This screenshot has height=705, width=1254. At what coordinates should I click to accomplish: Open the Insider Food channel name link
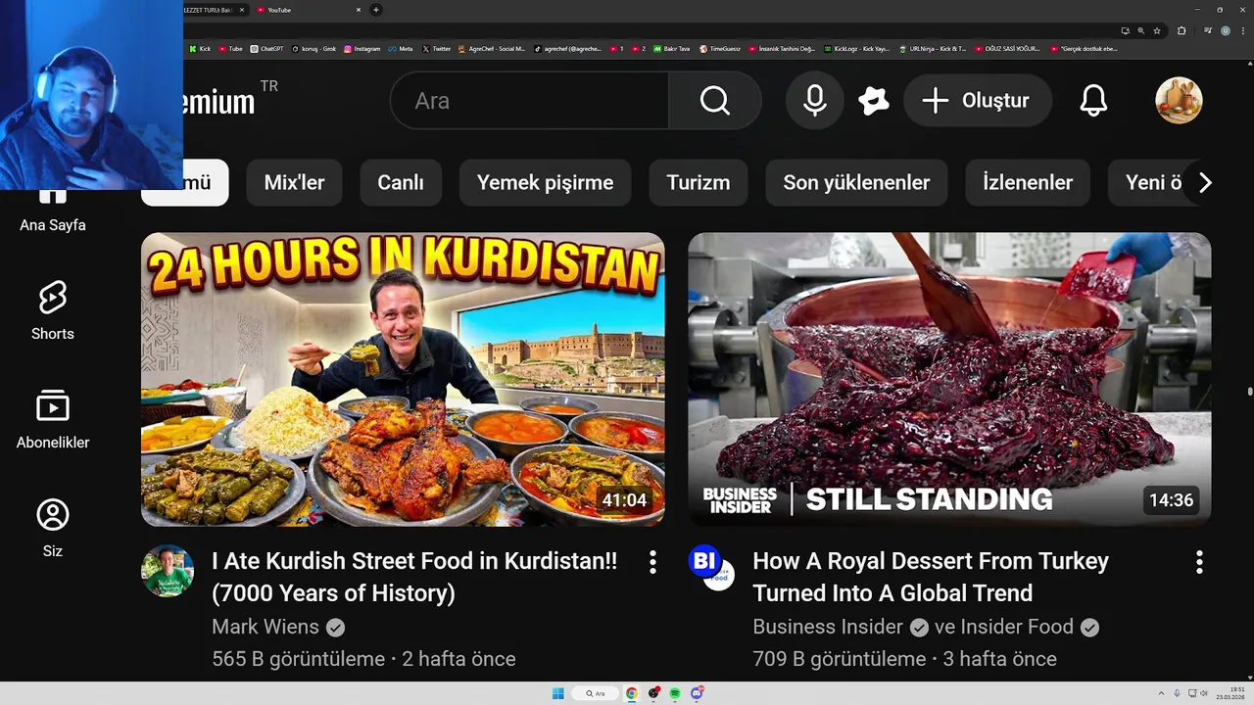[x=1015, y=627]
